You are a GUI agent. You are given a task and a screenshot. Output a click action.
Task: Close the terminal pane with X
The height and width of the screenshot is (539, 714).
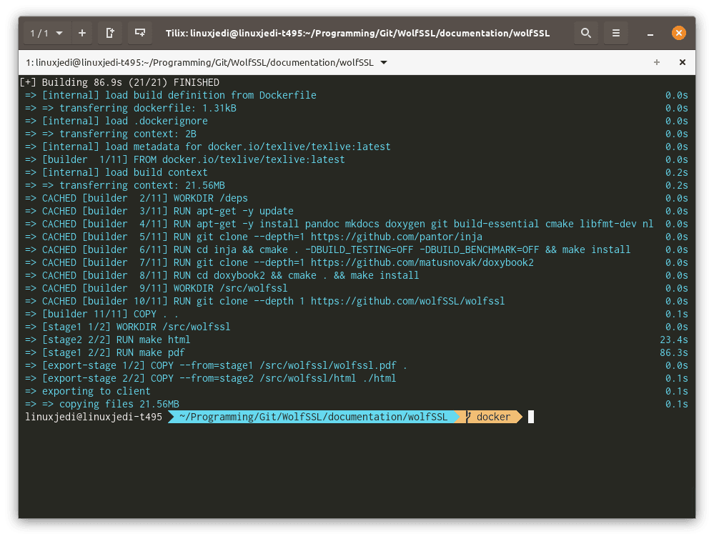click(x=682, y=62)
